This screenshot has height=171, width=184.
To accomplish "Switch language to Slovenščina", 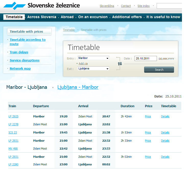I will click(x=107, y=6).
